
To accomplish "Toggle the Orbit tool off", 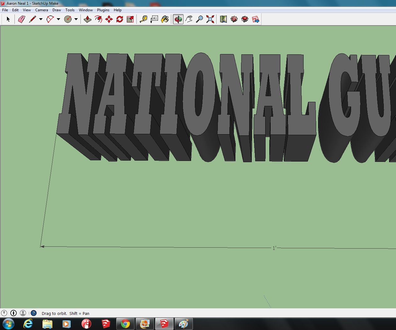I will click(x=178, y=19).
